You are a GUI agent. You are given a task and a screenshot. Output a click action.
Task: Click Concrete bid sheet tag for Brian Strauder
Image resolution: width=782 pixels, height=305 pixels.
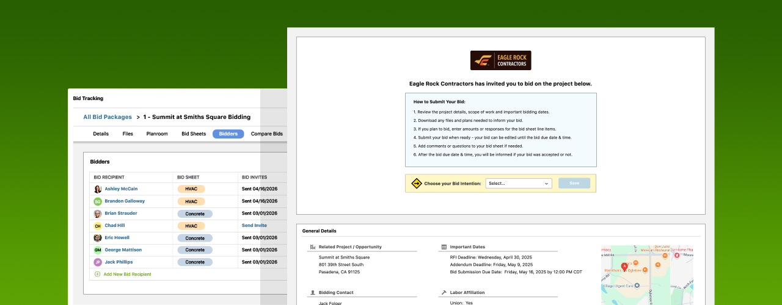[195, 213]
